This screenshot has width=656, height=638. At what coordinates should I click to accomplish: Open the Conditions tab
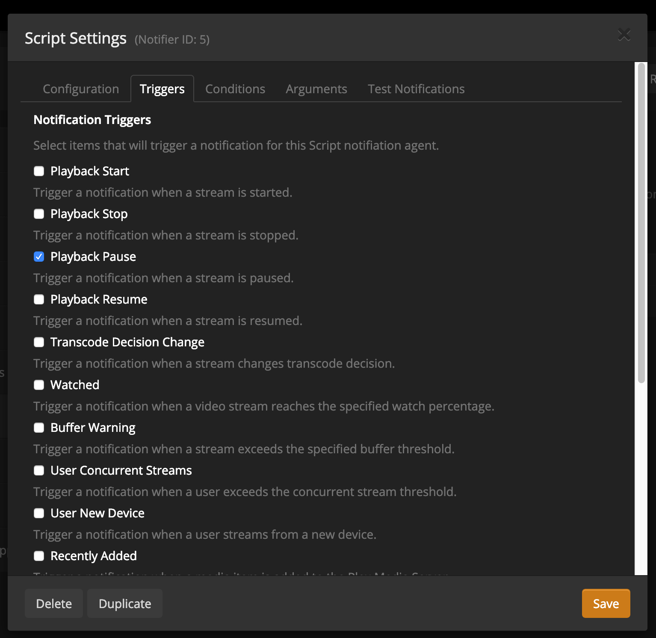[235, 89]
